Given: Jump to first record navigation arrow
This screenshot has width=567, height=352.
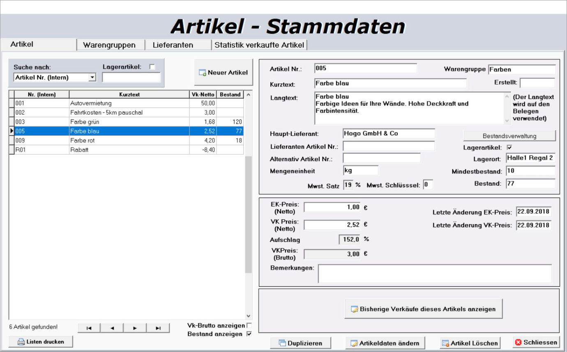Looking at the screenshot, I should coord(89,328).
